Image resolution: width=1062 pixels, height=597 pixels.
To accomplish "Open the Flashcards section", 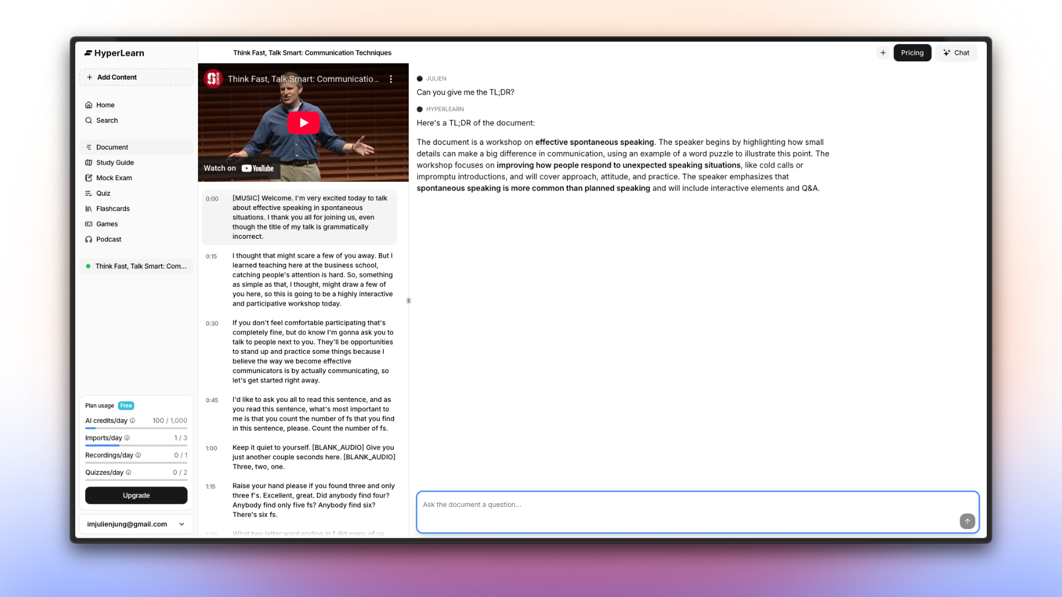I will tap(113, 209).
